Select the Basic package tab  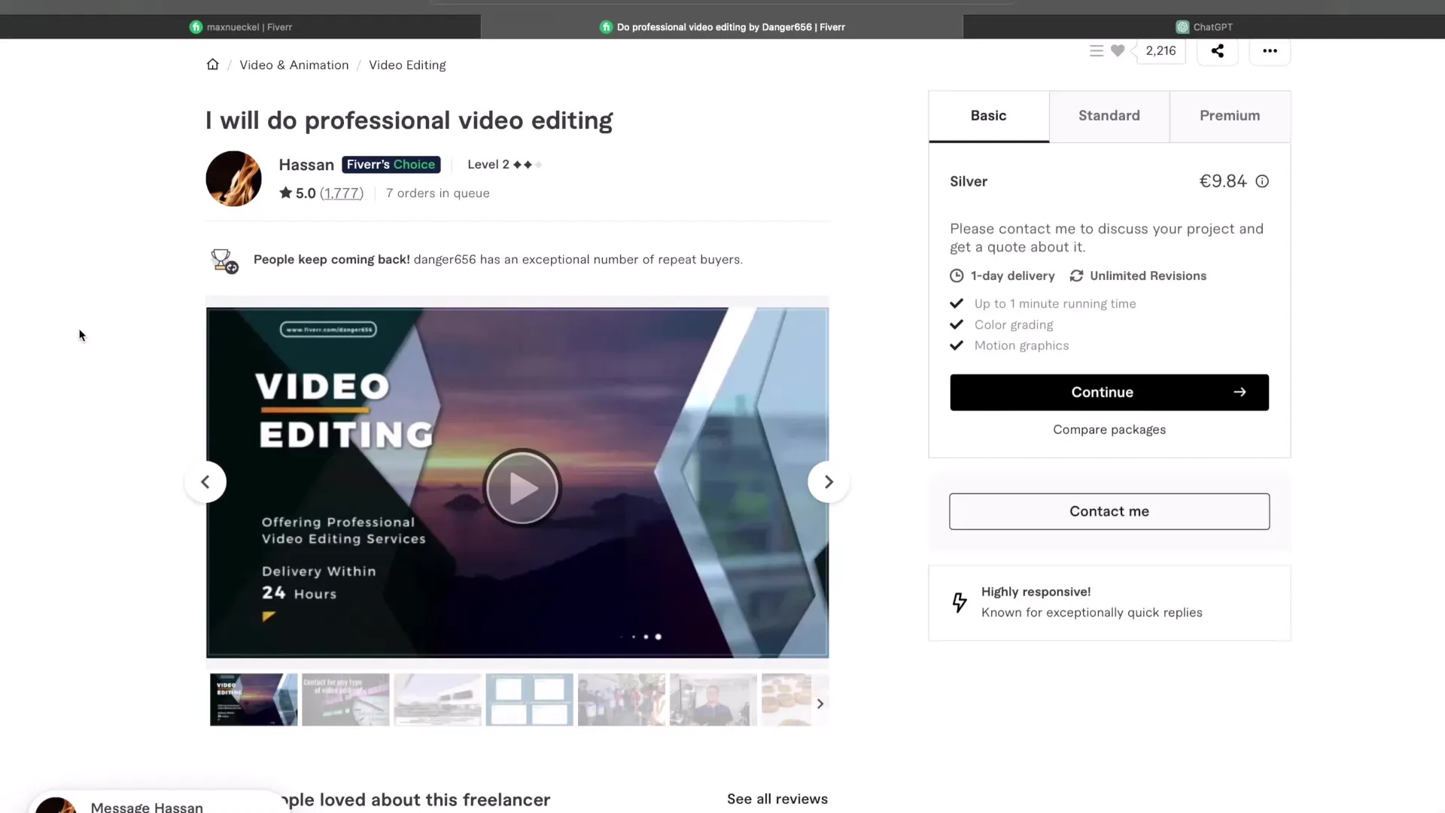(988, 116)
